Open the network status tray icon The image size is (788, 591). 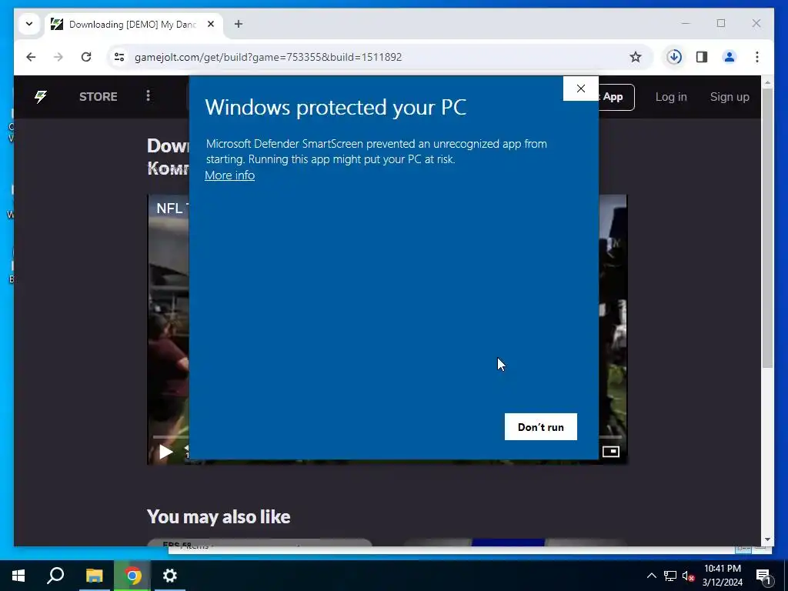(670, 576)
